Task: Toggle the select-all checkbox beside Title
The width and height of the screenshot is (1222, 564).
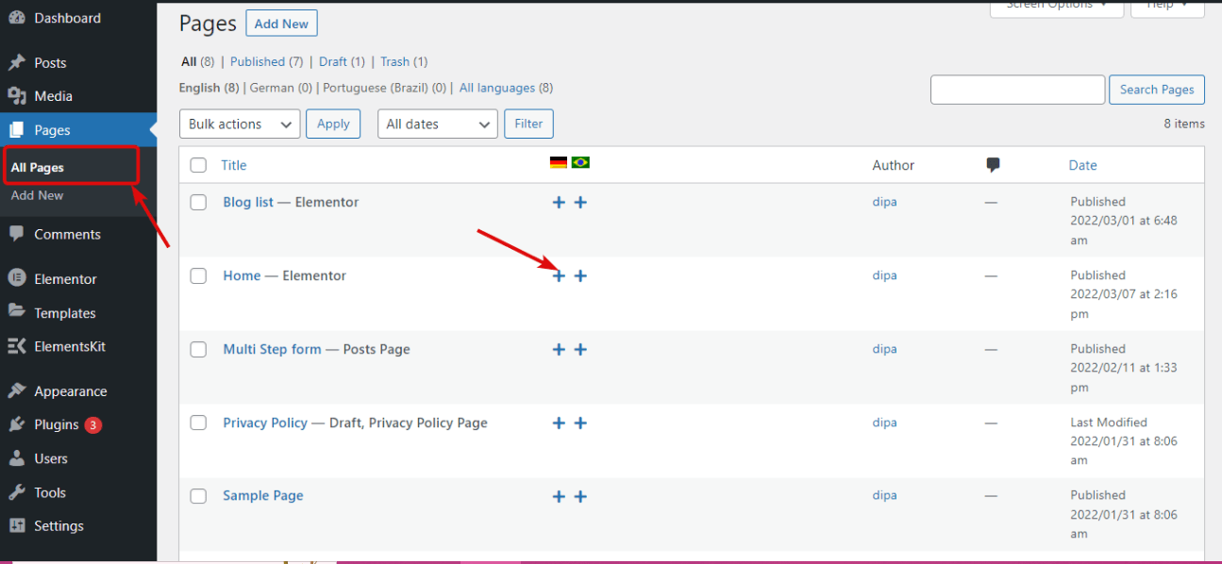Action: (198, 165)
